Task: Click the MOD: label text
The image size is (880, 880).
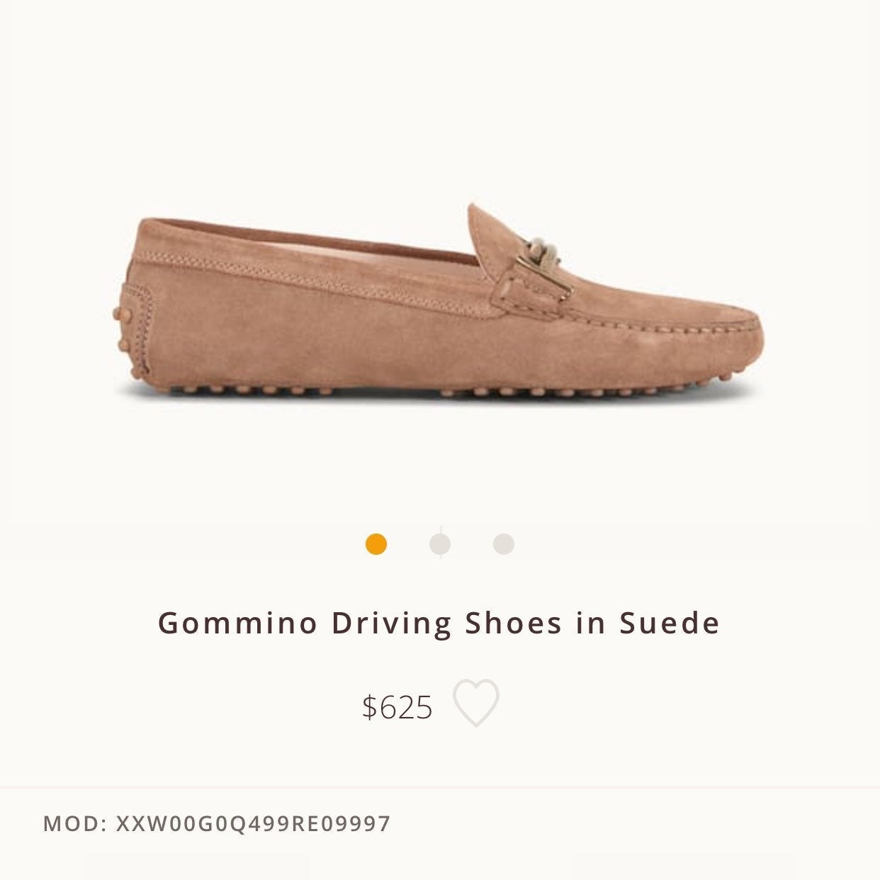Action: point(74,823)
